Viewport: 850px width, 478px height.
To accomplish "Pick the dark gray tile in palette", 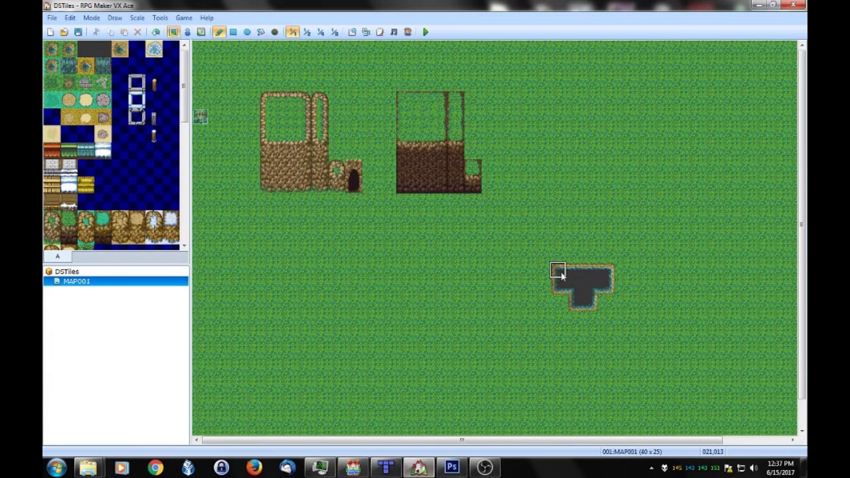I will point(94,49).
